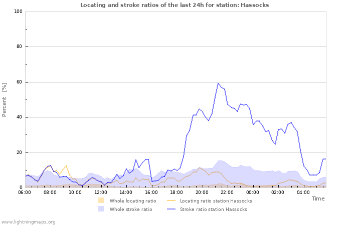Viewport: 351px width, 225px height.
Task: Click the 20 percent axis value
Action: point(20,152)
